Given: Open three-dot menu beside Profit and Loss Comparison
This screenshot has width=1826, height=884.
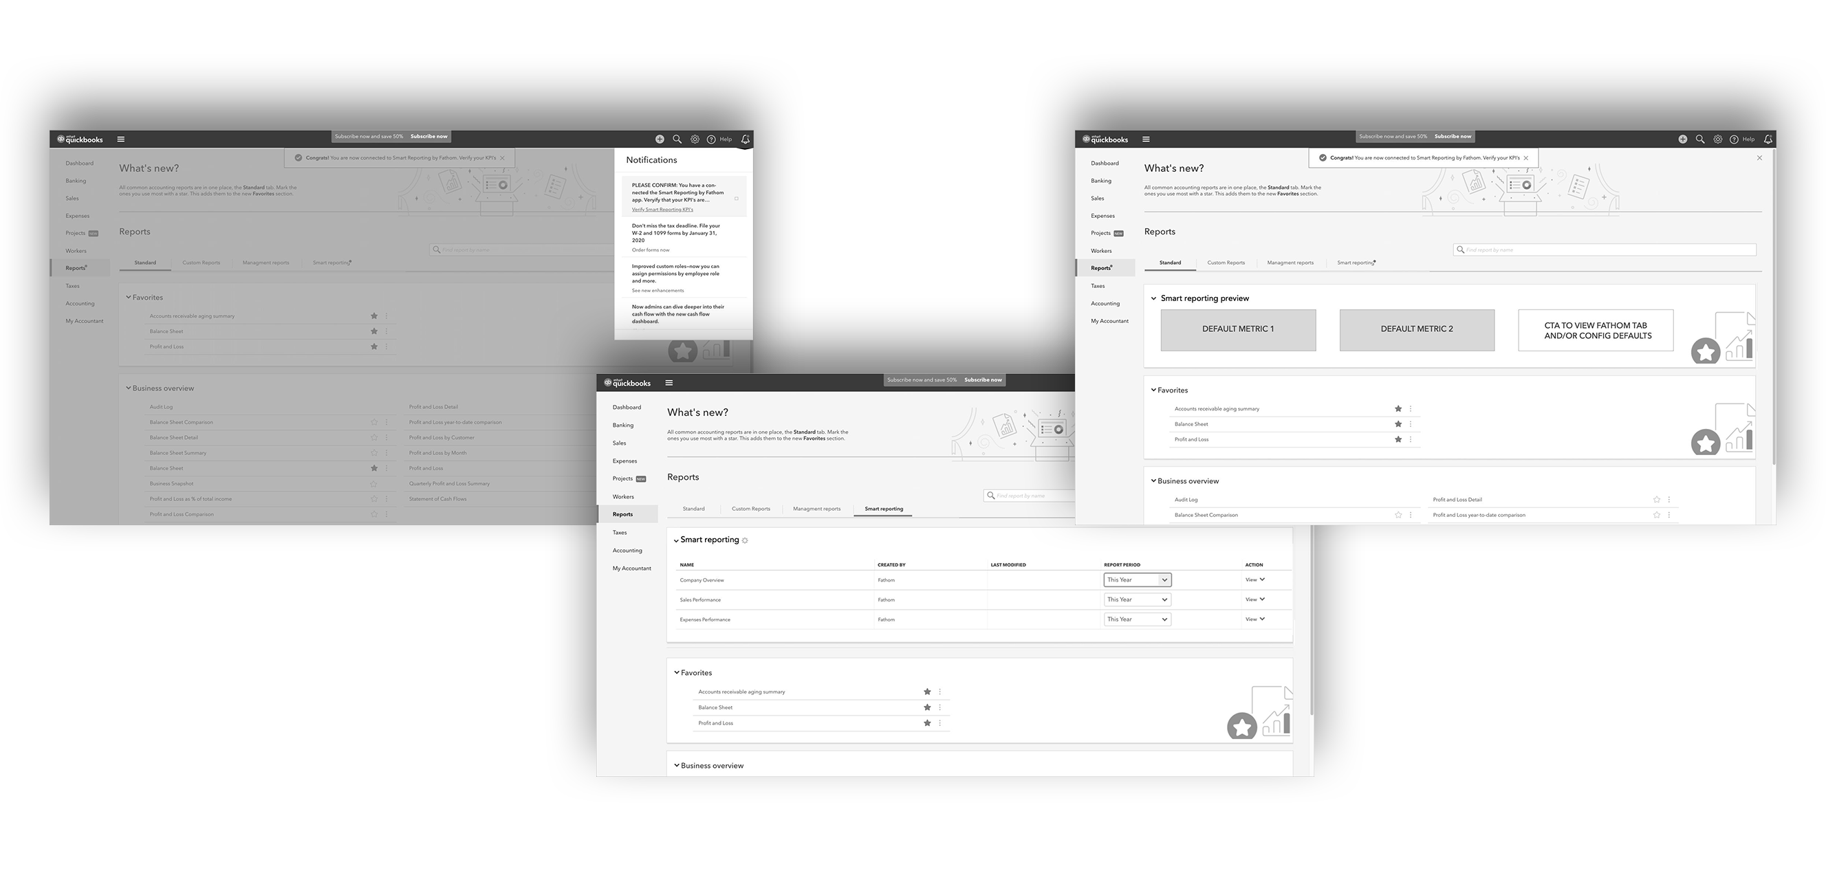Looking at the screenshot, I should 387,514.
